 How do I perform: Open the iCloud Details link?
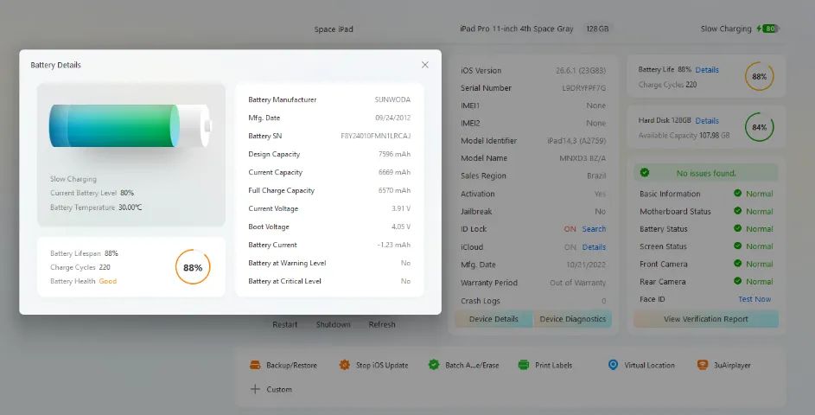[594, 247]
